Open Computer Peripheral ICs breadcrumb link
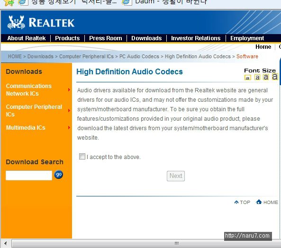281x248 pixels. coord(86,56)
